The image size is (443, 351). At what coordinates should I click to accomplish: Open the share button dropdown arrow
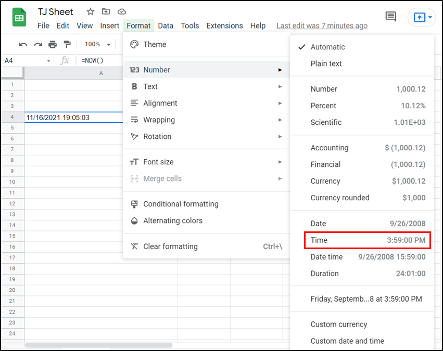[x=430, y=17]
